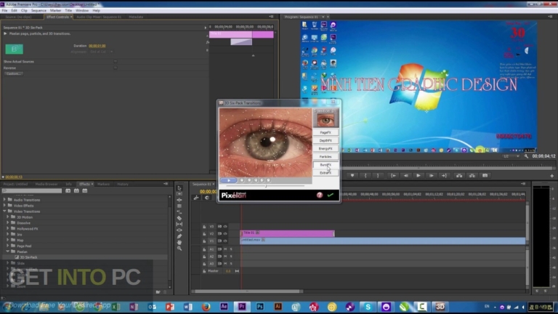Click Mark Out in Program monitor
558x314 pixels.
pos(378,175)
